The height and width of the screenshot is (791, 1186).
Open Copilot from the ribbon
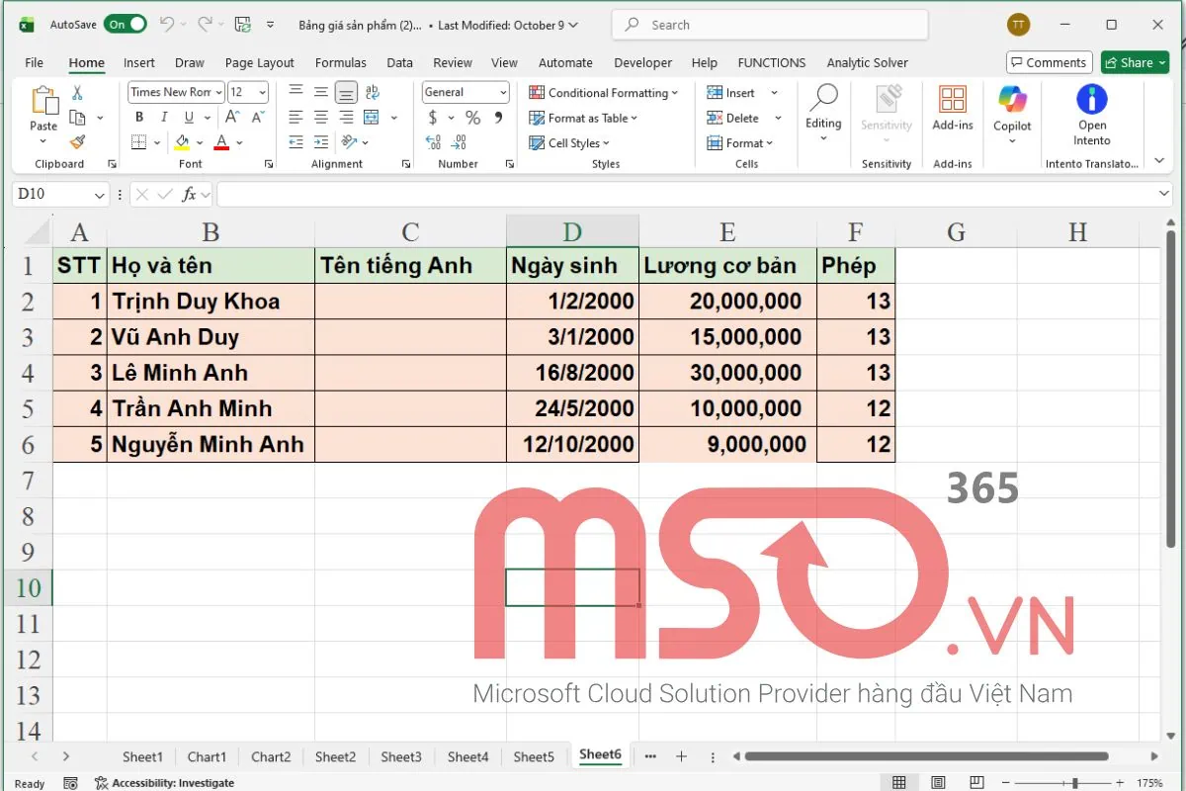(1011, 109)
